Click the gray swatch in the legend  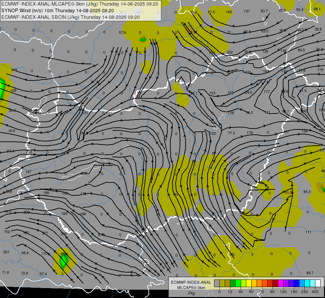[217, 283]
